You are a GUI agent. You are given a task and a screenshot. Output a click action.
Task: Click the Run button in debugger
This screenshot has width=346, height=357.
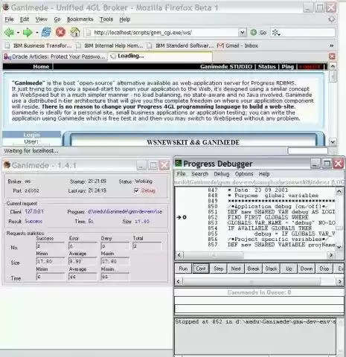click(x=183, y=268)
